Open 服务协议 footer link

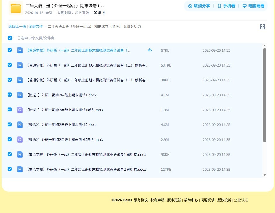141,200
